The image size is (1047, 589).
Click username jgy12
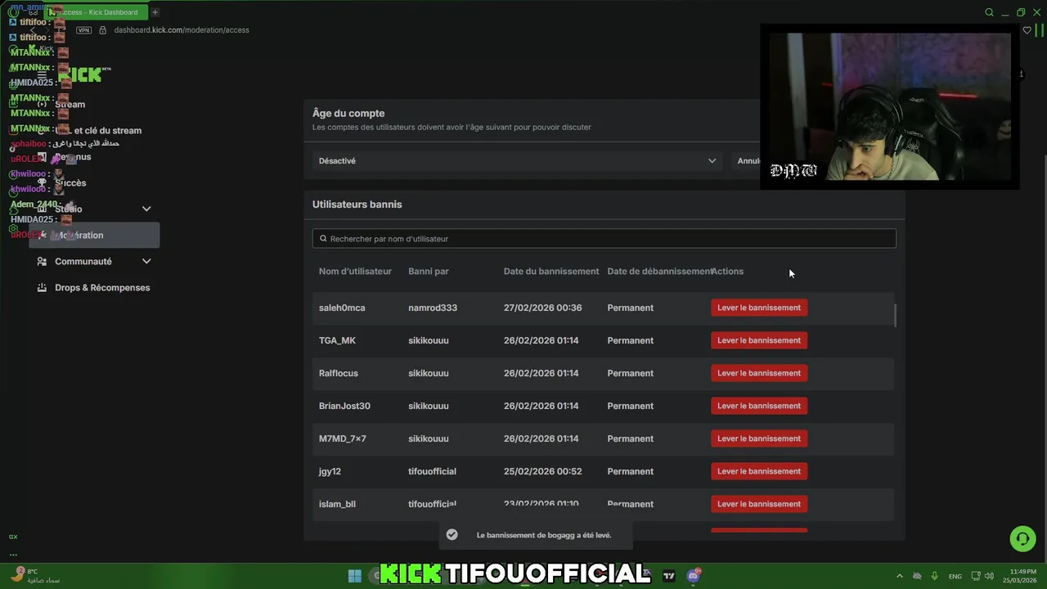point(330,471)
